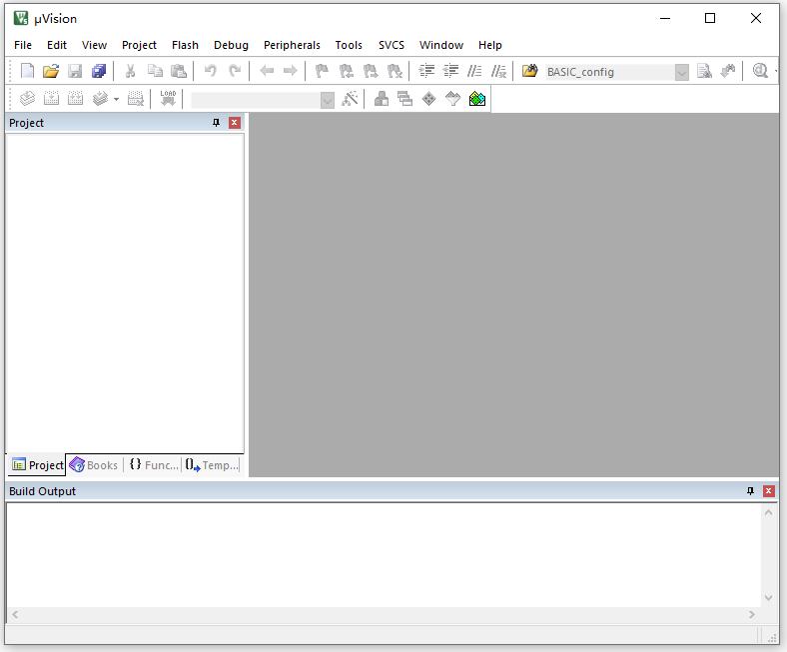787x652 pixels.
Task: Expand the select target dropdown
Action: point(327,100)
